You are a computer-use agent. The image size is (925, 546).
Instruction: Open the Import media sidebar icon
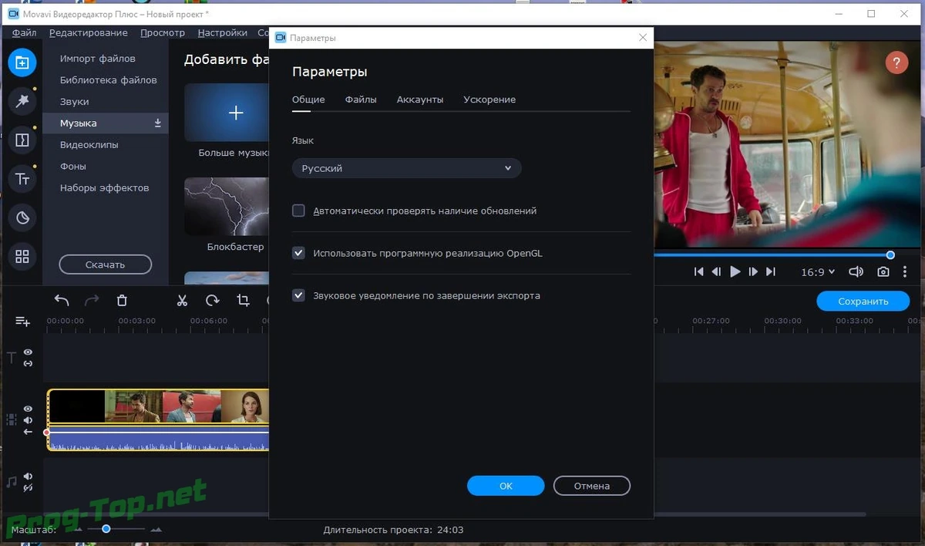point(22,62)
